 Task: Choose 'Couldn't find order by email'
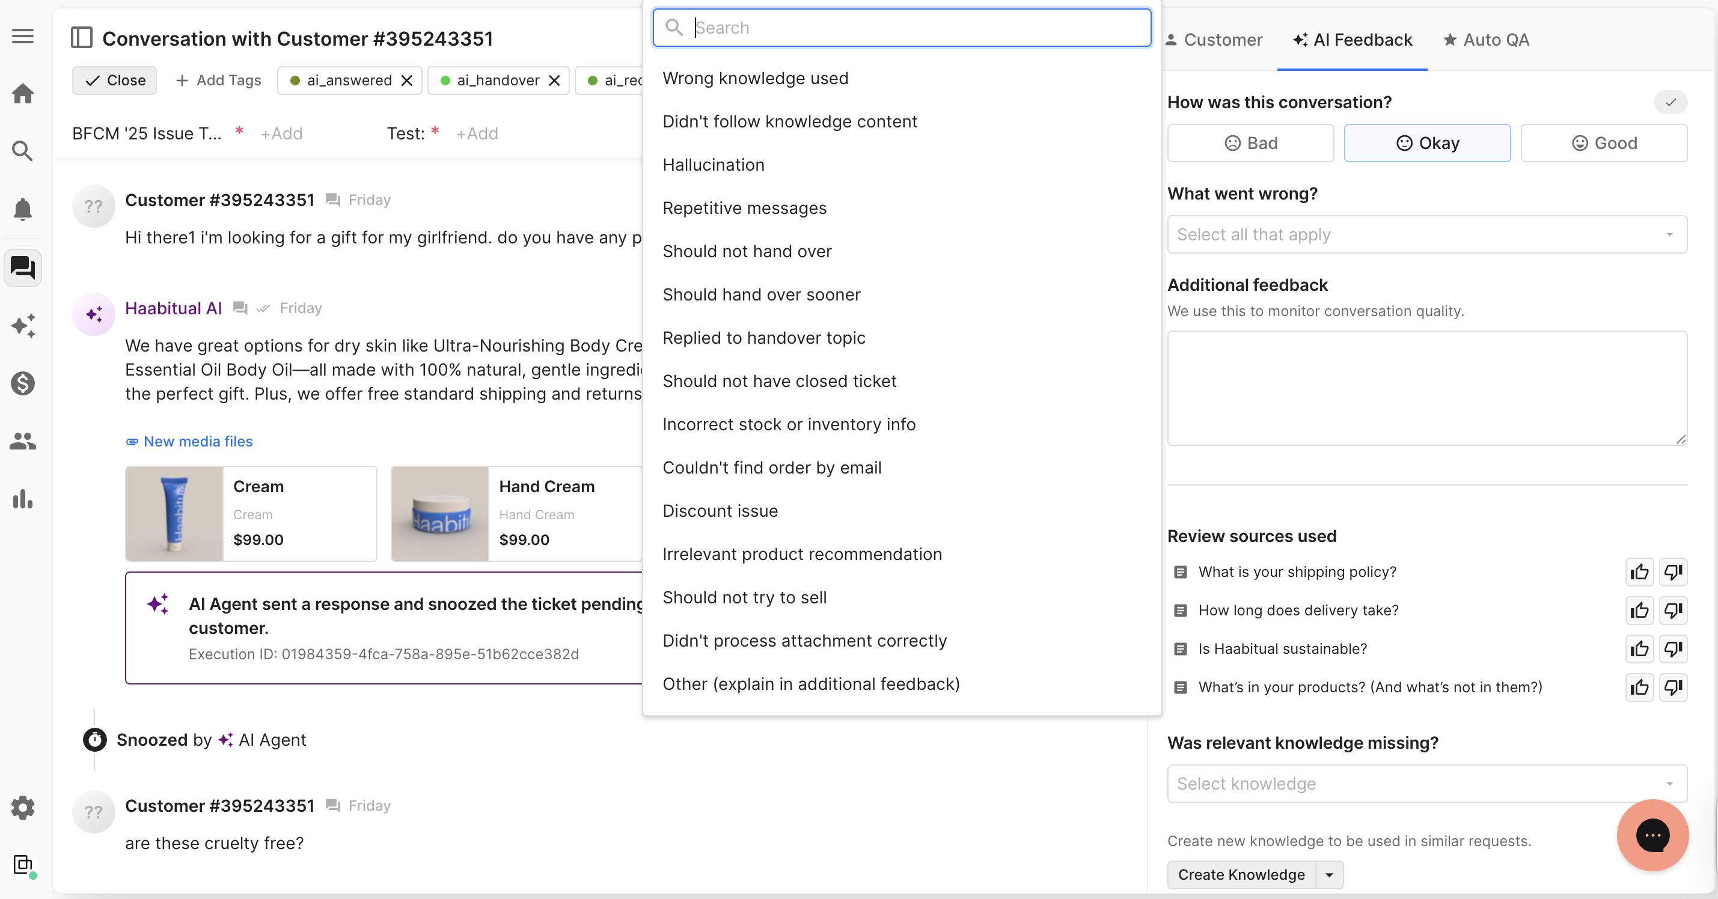point(902,468)
